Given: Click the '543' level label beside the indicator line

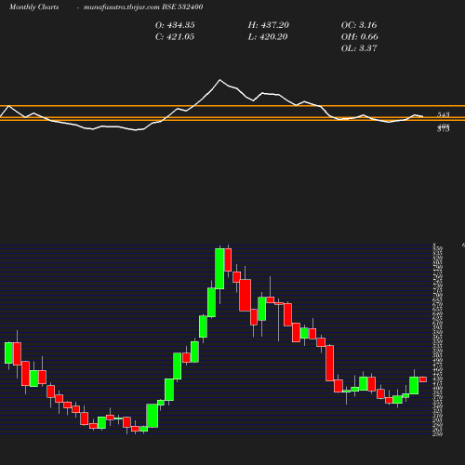Looking at the screenshot, I should tap(444, 114).
